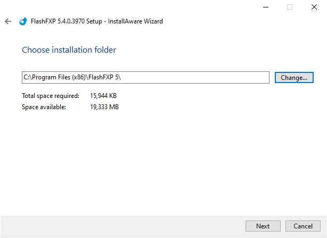327x238 pixels.
Task: Click the FlashFXP logo icon in the title bar
Action: coord(23,21)
